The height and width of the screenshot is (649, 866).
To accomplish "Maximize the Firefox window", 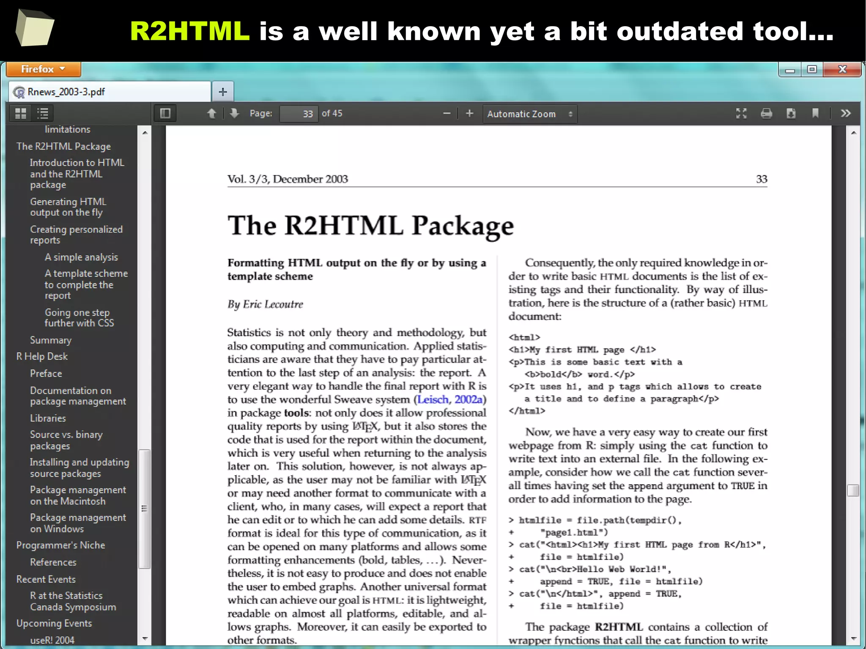I will [812, 70].
